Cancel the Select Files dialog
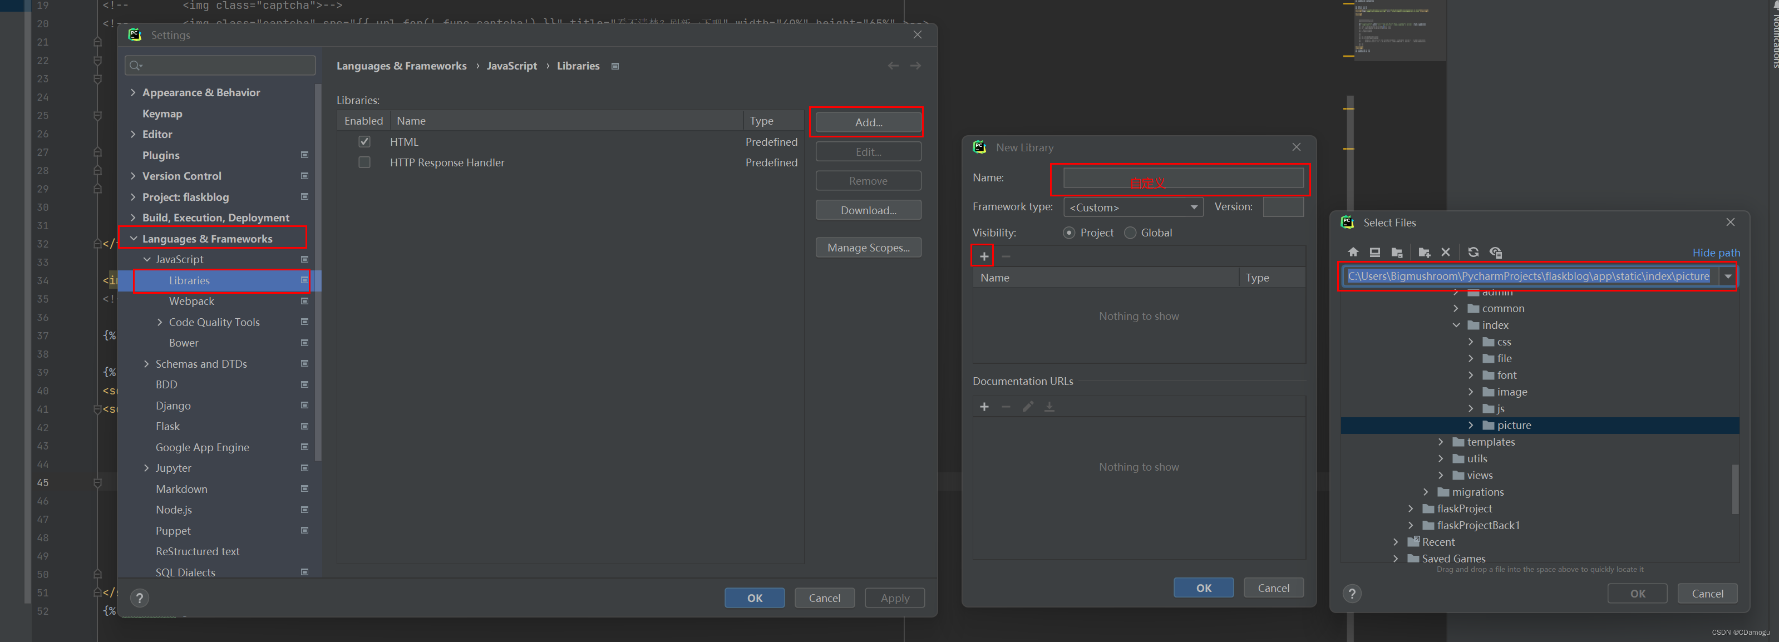Viewport: 1779px width, 642px height. [x=1707, y=594]
